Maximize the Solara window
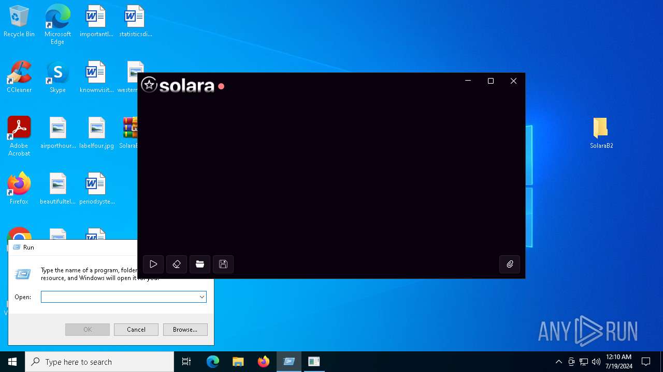The width and height of the screenshot is (663, 372). [491, 81]
